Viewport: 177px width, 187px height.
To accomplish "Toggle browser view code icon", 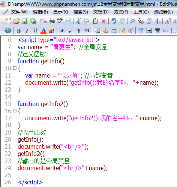I will pyautogui.click(x=68, y=21).
